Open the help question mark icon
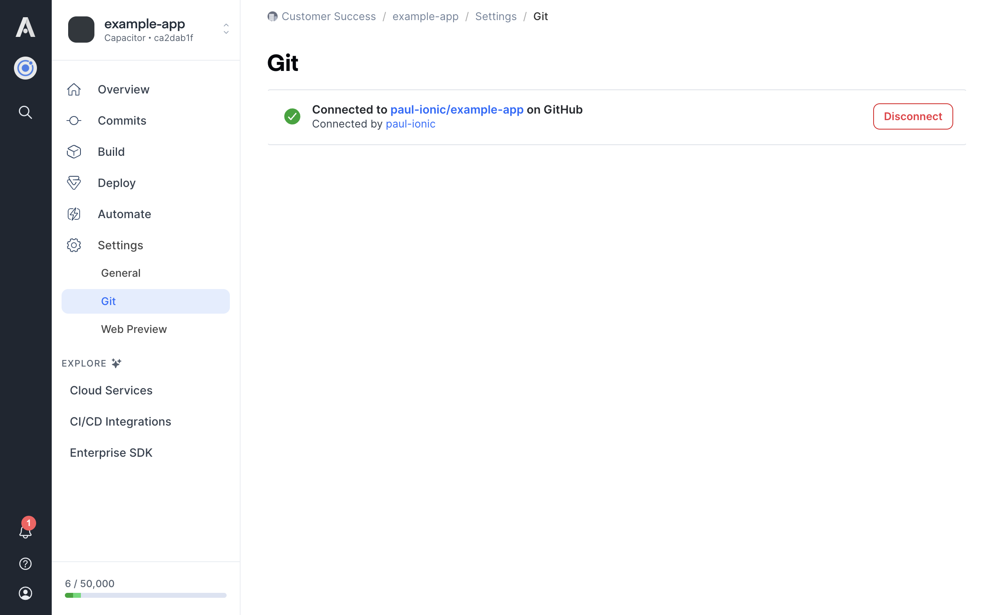991x615 pixels. tap(25, 564)
